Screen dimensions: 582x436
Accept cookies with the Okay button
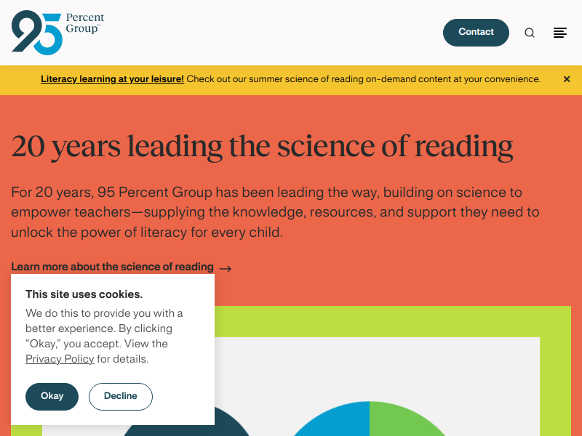52,396
